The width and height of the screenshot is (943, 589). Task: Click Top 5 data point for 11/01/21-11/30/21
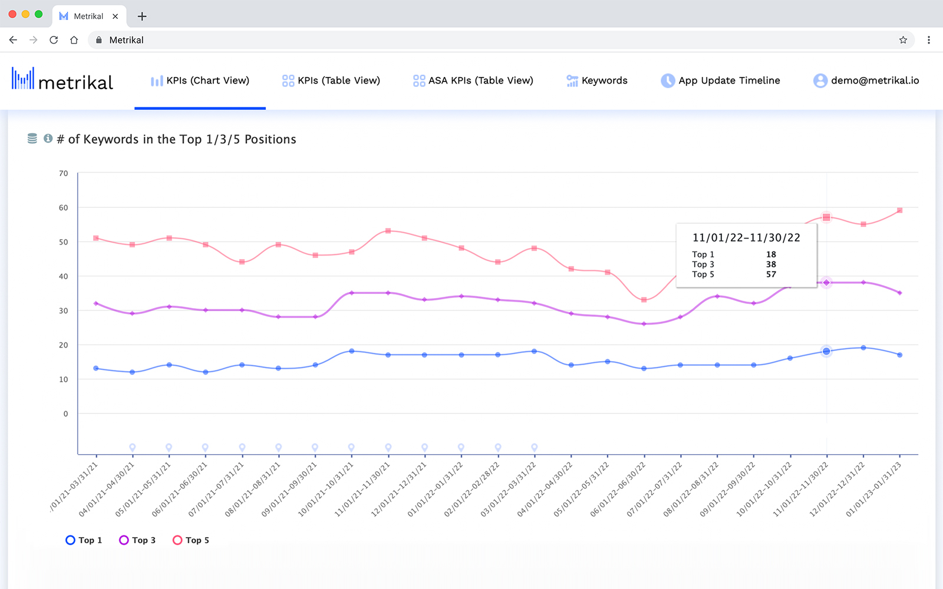pyautogui.click(x=388, y=231)
